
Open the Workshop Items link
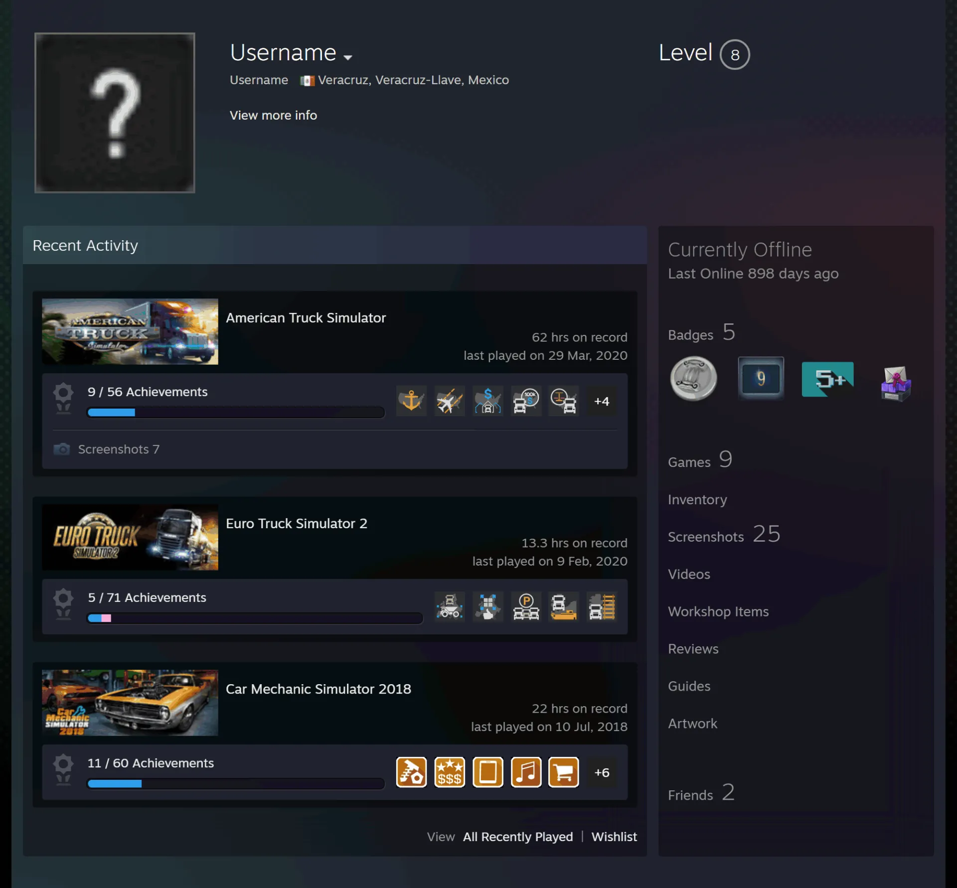point(718,611)
